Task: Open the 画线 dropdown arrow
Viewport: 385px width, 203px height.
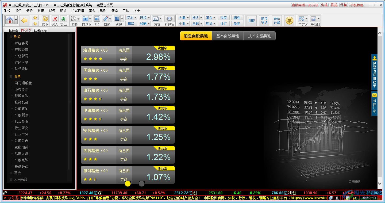Action: click(x=110, y=19)
